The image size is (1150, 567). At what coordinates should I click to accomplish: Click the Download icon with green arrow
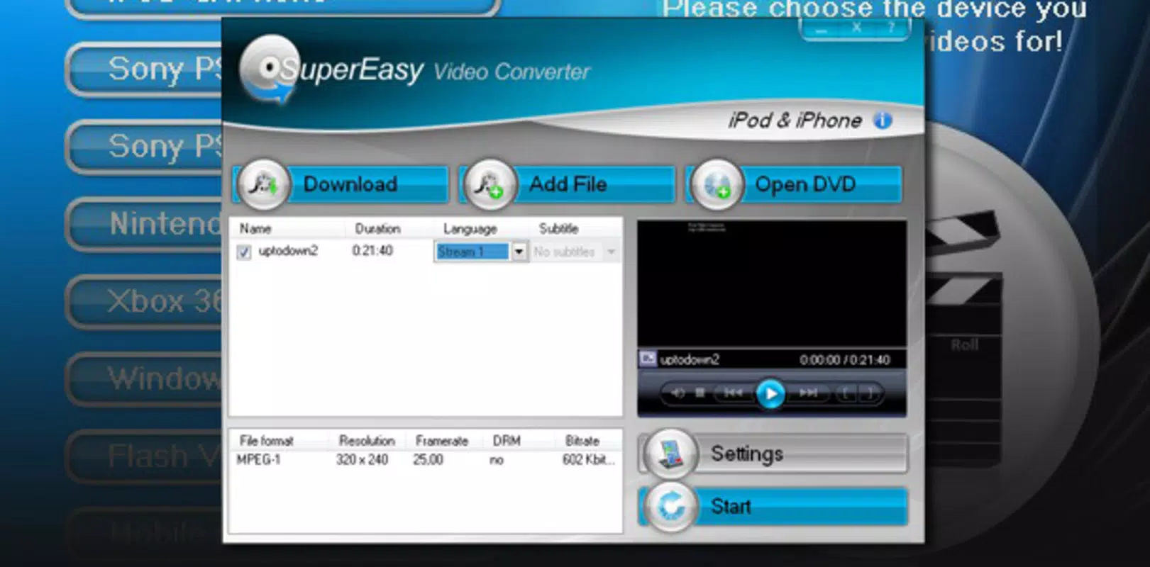pyautogui.click(x=263, y=184)
